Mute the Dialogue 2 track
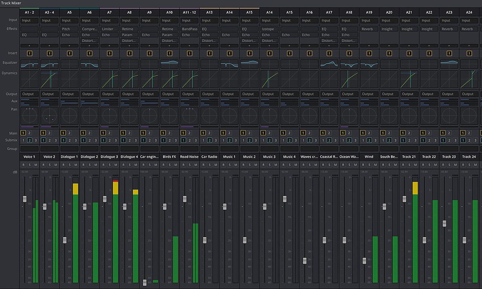Viewport: 482px width, 289px height. (95, 165)
